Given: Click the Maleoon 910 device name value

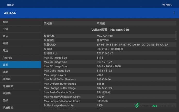Looking at the screenshot, I should click(x=105, y=36).
